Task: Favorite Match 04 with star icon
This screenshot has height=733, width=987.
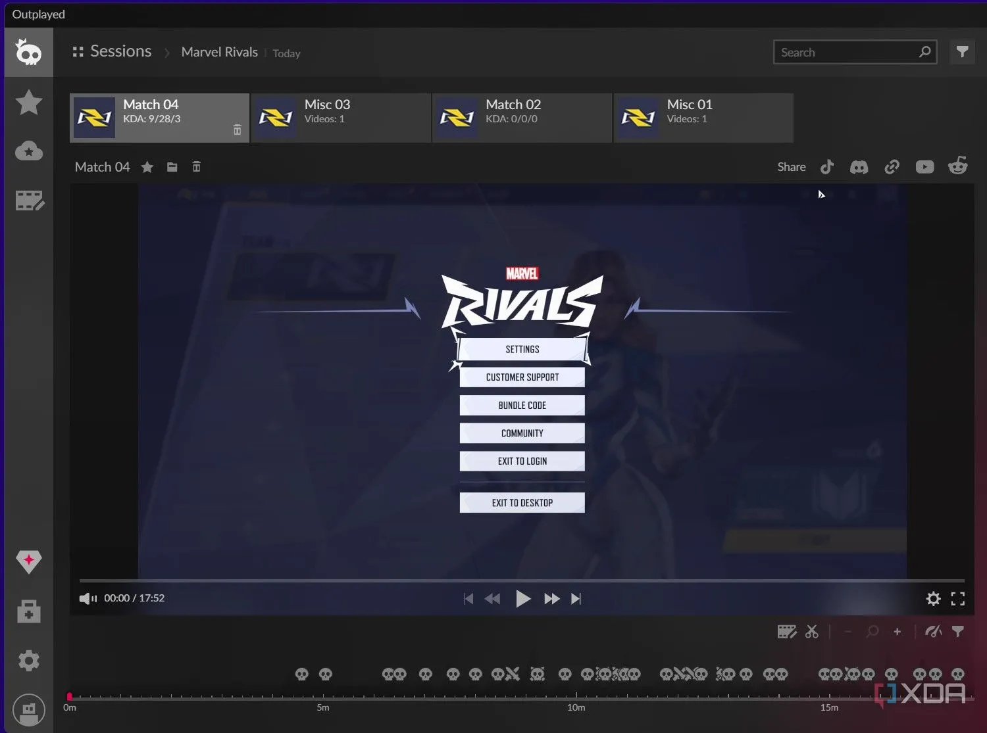Action: point(147,167)
